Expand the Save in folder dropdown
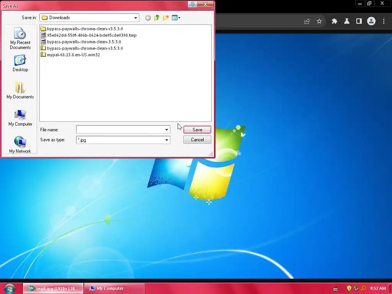The height and width of the screenshot is (294, 392). tap(136, 18)
